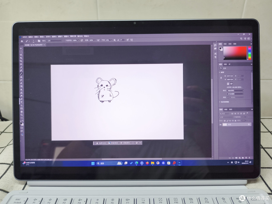272x204 pixels.
Task: Select the Spot Healing Brush tool
Action: (21, 71)
